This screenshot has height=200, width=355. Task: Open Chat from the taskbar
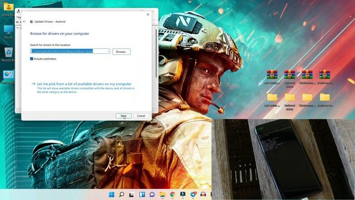[152, 194]
